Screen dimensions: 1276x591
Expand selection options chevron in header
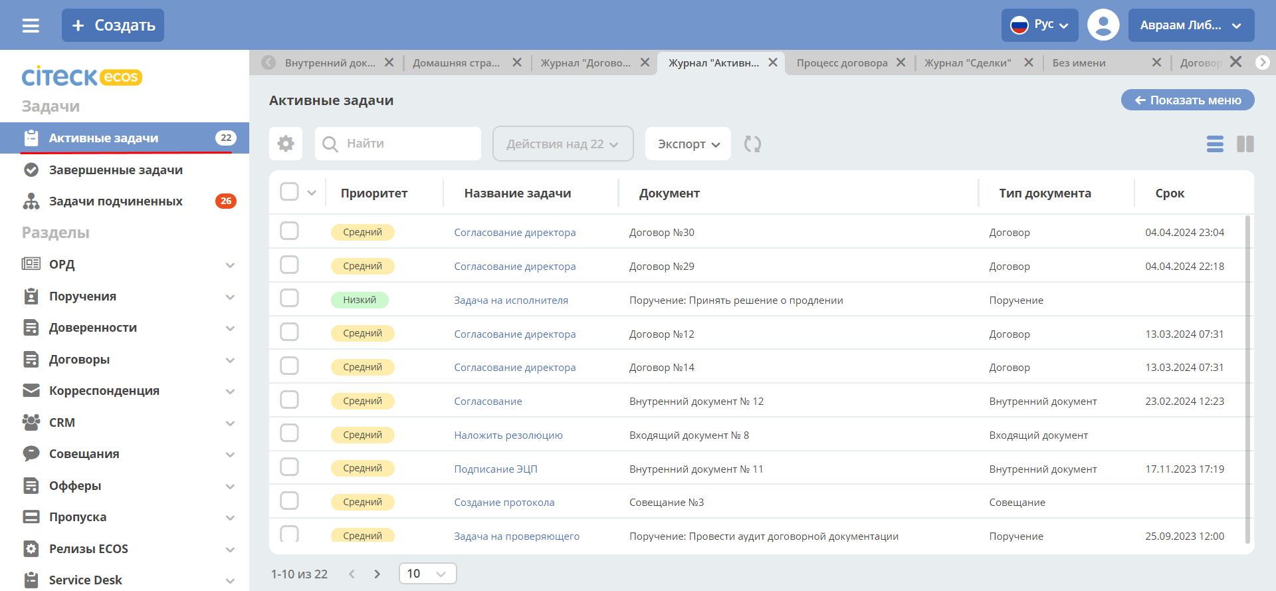(312, 193)
